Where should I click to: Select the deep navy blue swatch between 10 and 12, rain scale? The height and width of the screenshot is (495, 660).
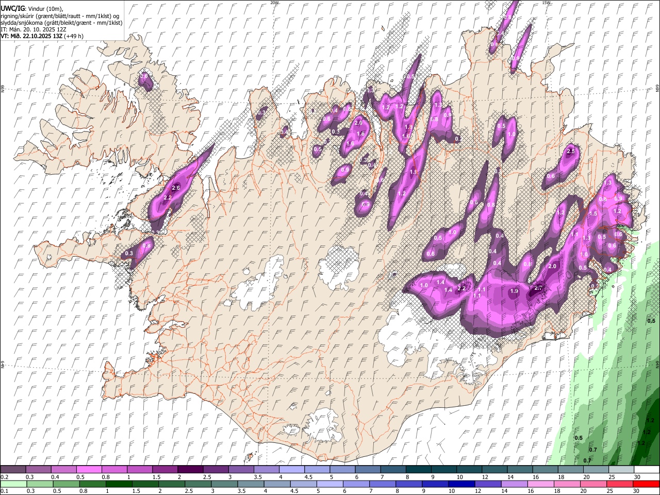coord(461,484)
